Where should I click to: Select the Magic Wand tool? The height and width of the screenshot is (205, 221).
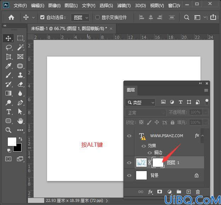[x=20, y=47]
